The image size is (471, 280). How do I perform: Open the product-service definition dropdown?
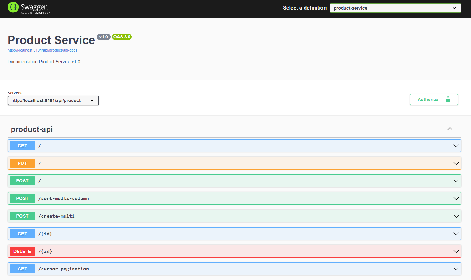(395, 8)
